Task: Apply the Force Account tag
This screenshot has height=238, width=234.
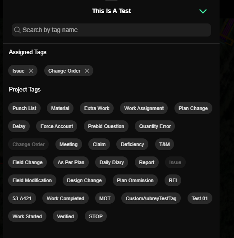Action: (x=57, y=126)
